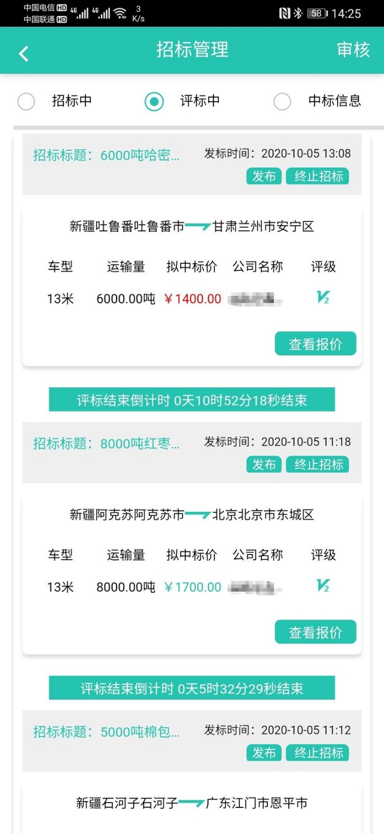Screen dimensions: 384x834
Task: Click 发布 for the 8000吨红枣 bid
Action: point(264,464)
